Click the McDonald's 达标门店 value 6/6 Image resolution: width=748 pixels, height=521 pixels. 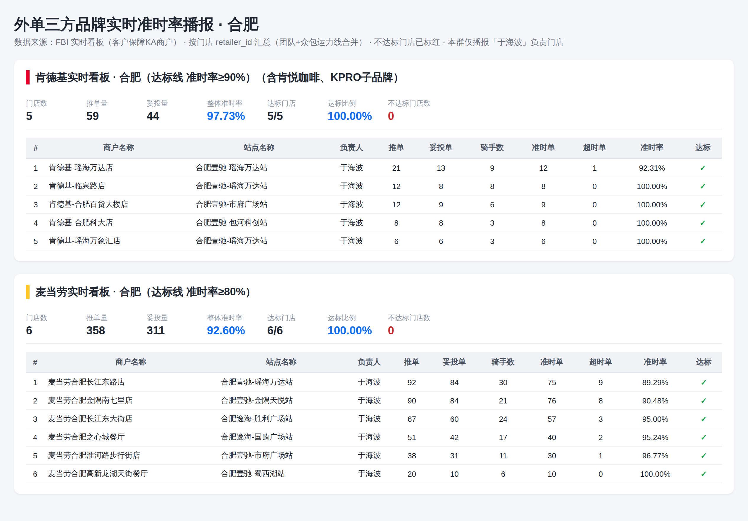275,330
